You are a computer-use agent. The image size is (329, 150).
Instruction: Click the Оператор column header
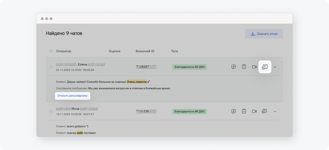[x=63, y=51]
